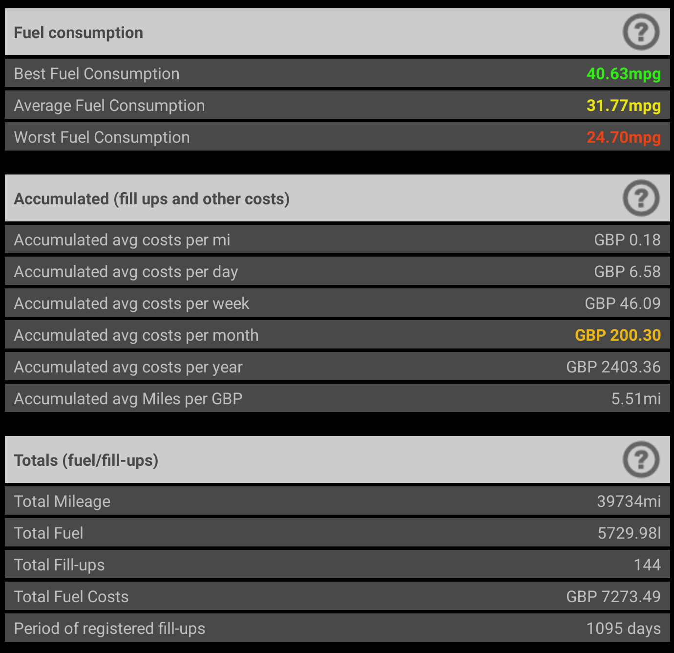Tap the Fuel consumption section header
Image resolution: width=674 pixels, height=653 pixels.
click(x=78, y=33)
